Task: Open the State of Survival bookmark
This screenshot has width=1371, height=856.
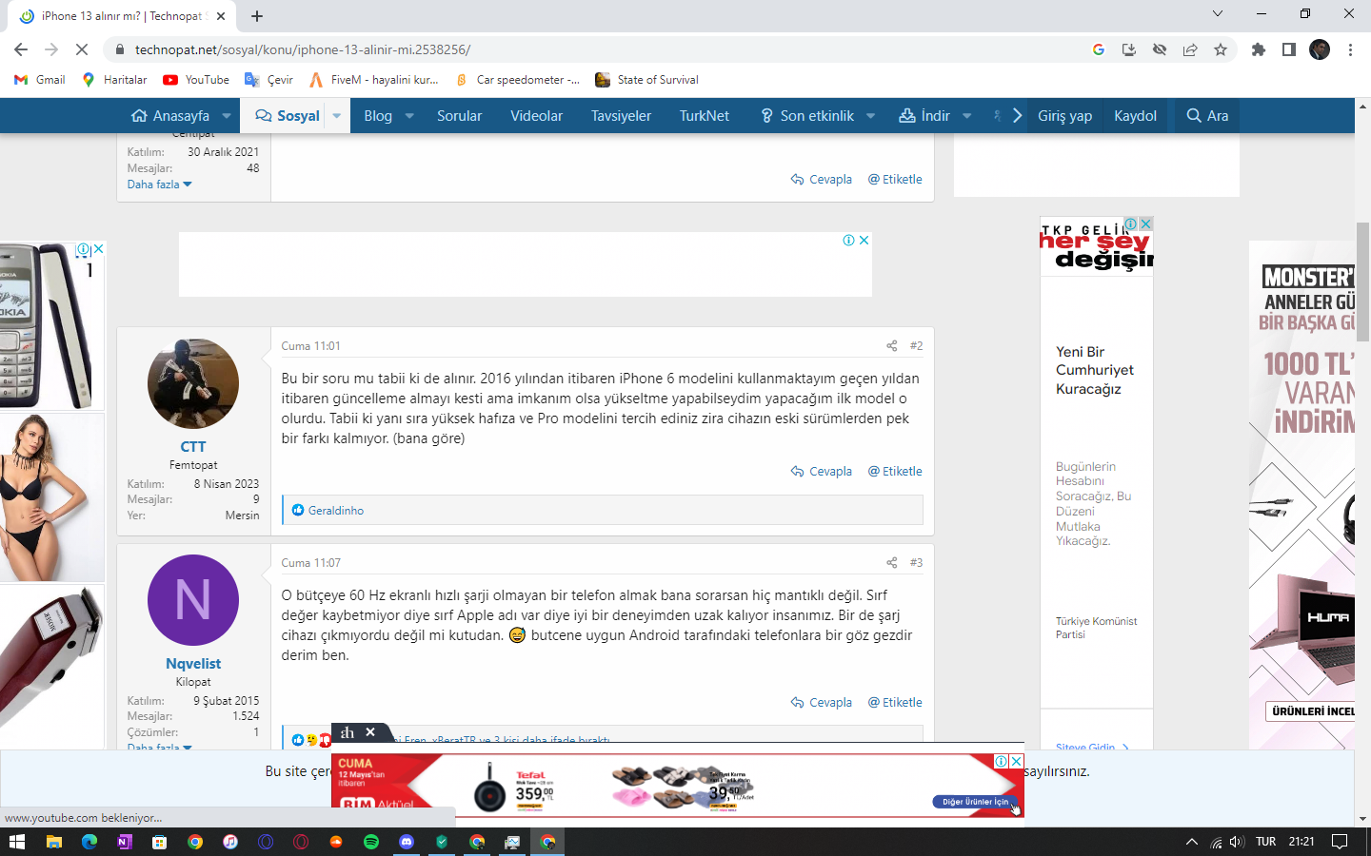Action: tap(646, 80)
